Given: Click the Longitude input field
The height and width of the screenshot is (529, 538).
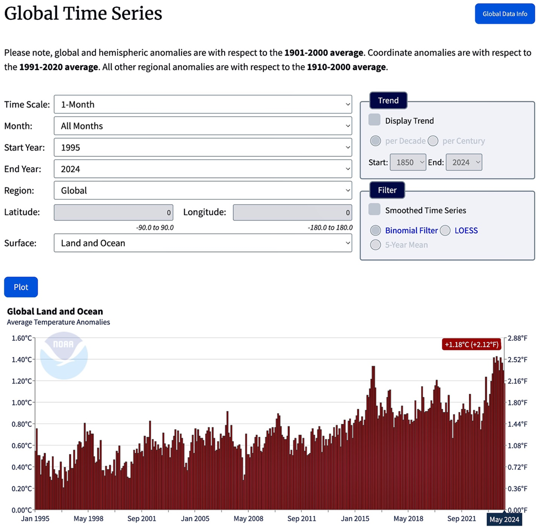Looking at the screenshot, I should [292, 212].
